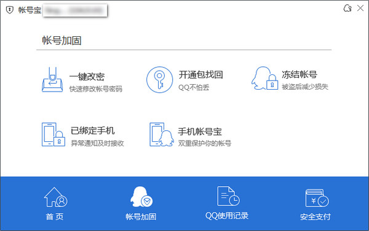Click the penguin feedback icon near close

[x=347, y=8]
